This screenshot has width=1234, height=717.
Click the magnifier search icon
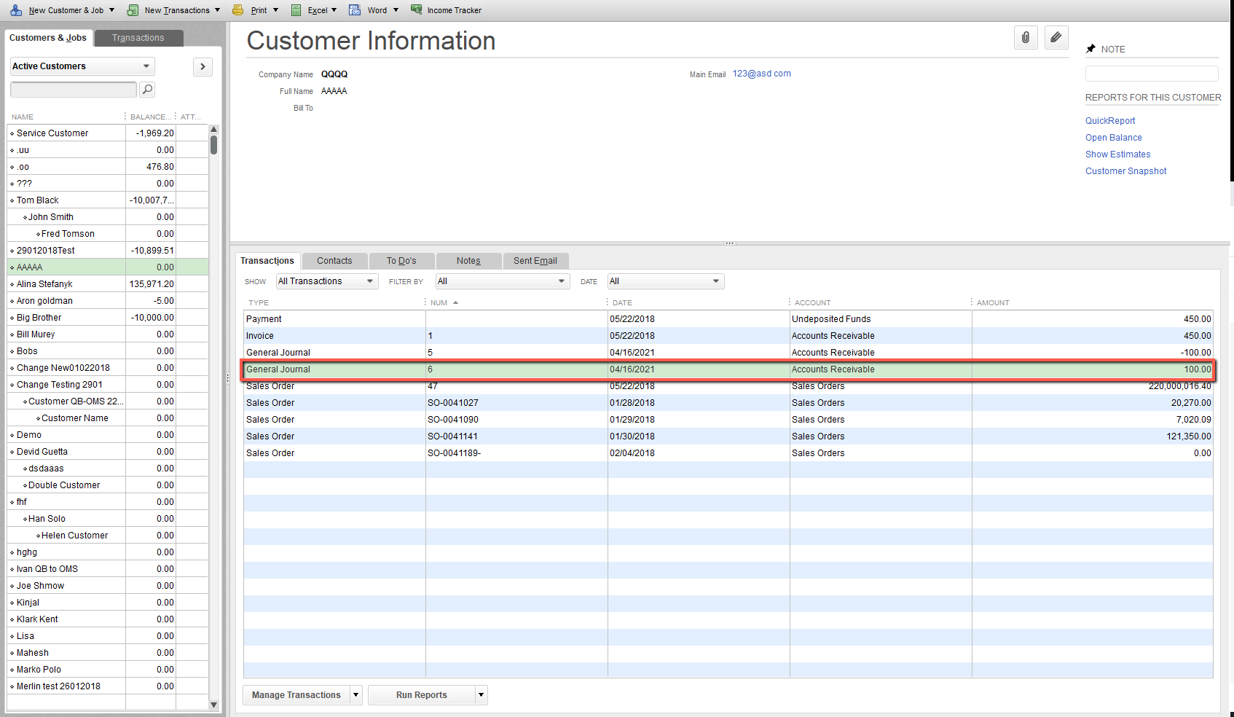[x=147, y=90]
